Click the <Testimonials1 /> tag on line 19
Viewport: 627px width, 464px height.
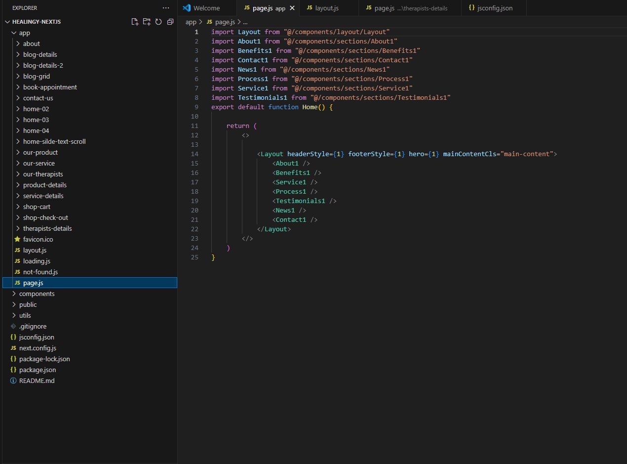[x=304, y=201]
